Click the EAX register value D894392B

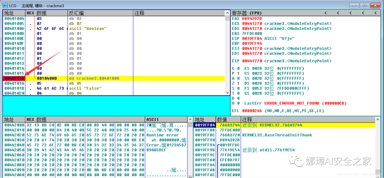[x=252, y=18]
